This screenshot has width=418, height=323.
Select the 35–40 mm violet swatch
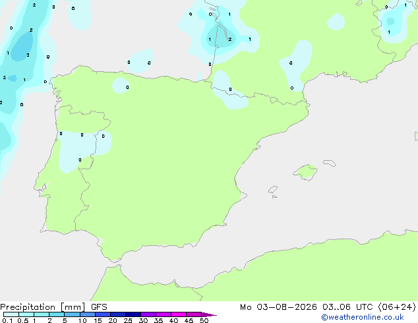(163, 314)
